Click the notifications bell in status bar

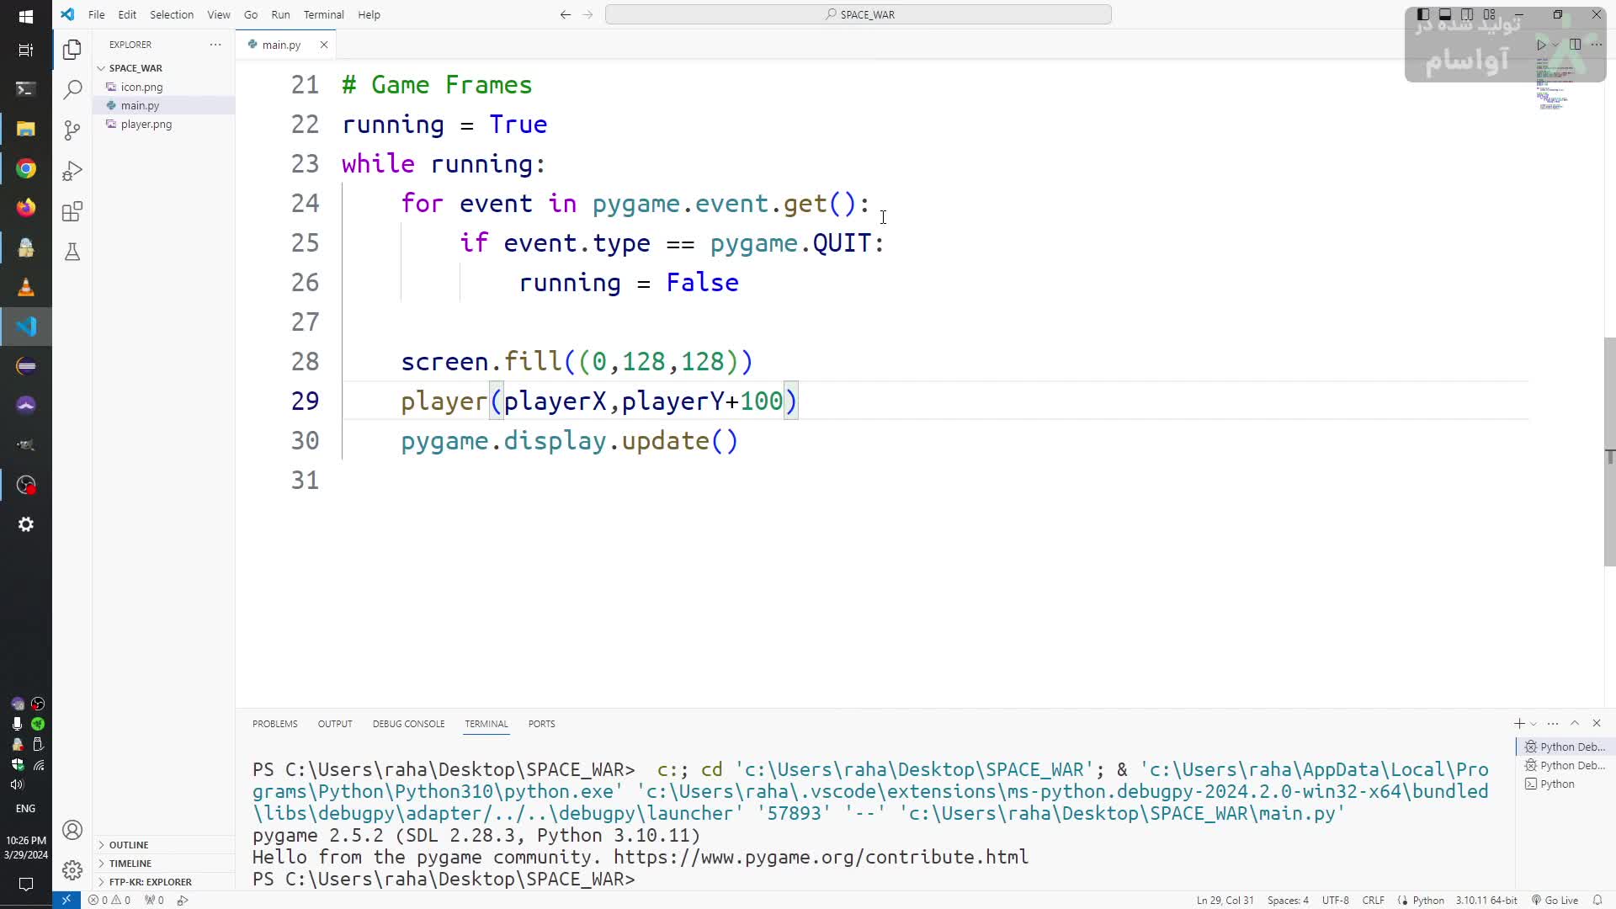[1597, 900]
